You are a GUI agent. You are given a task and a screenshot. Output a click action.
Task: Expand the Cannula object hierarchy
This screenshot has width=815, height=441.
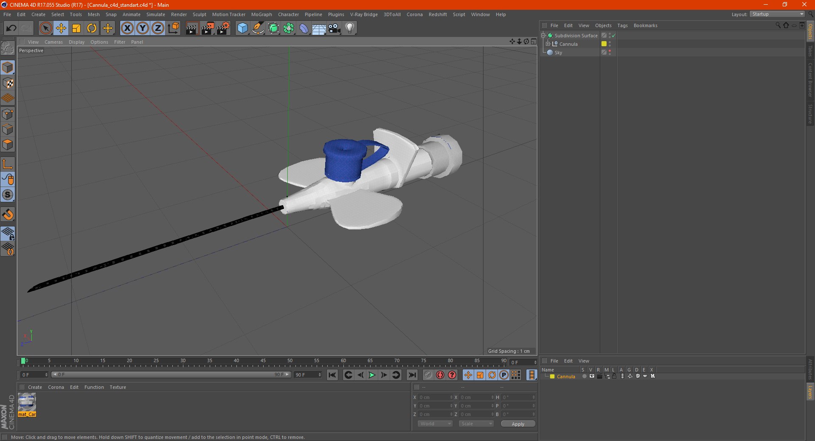click(548, 44)
